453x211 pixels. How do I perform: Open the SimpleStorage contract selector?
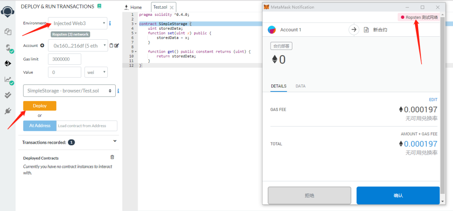coord(69,91)
